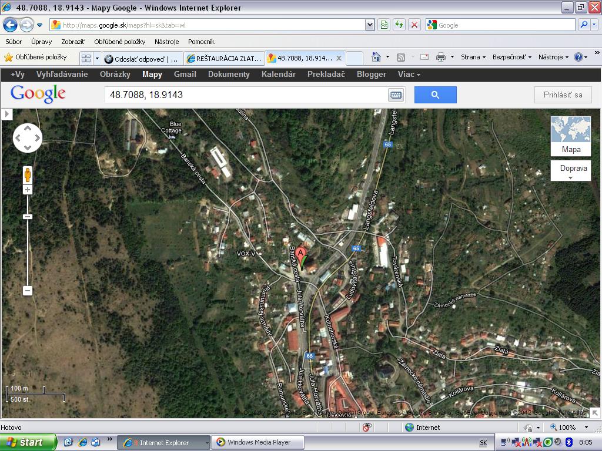
Task: Click the map zoom slider handle
Action: tap(28, 217)
